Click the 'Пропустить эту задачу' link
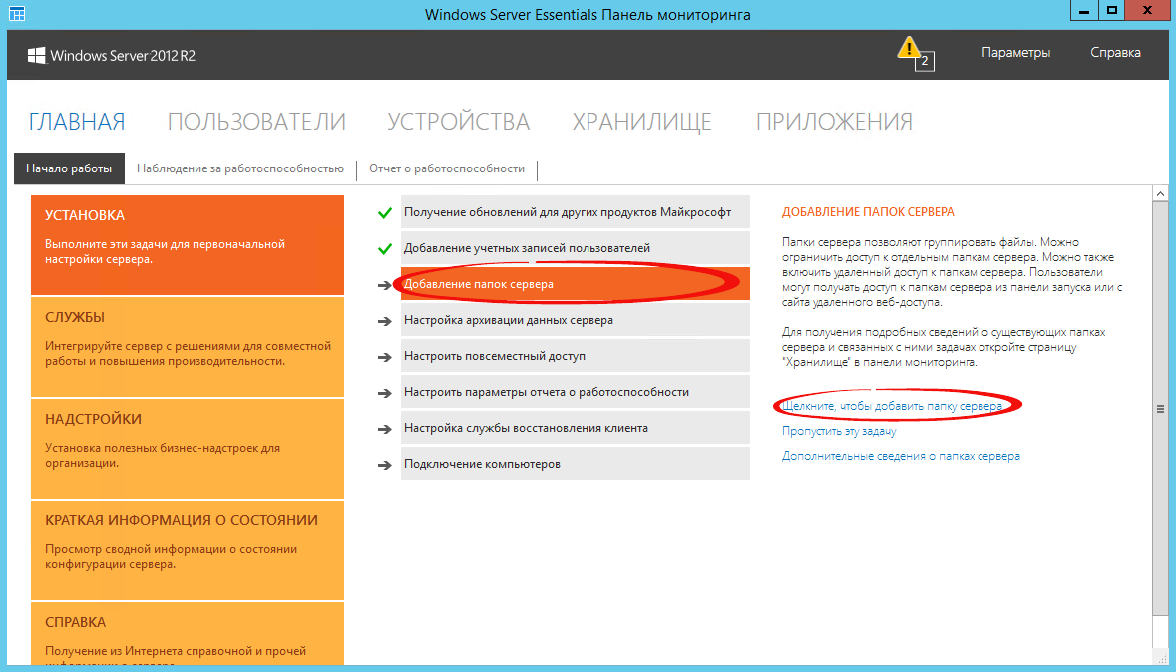 (x=839, y=431)
